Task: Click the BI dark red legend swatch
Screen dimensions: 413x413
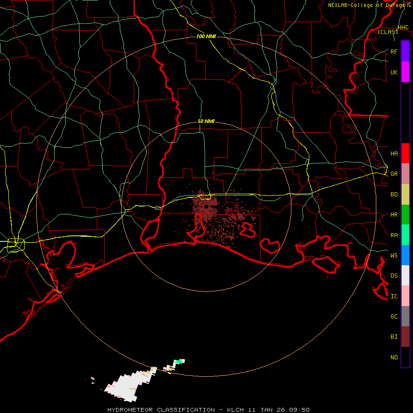Action: click(405, 337)
